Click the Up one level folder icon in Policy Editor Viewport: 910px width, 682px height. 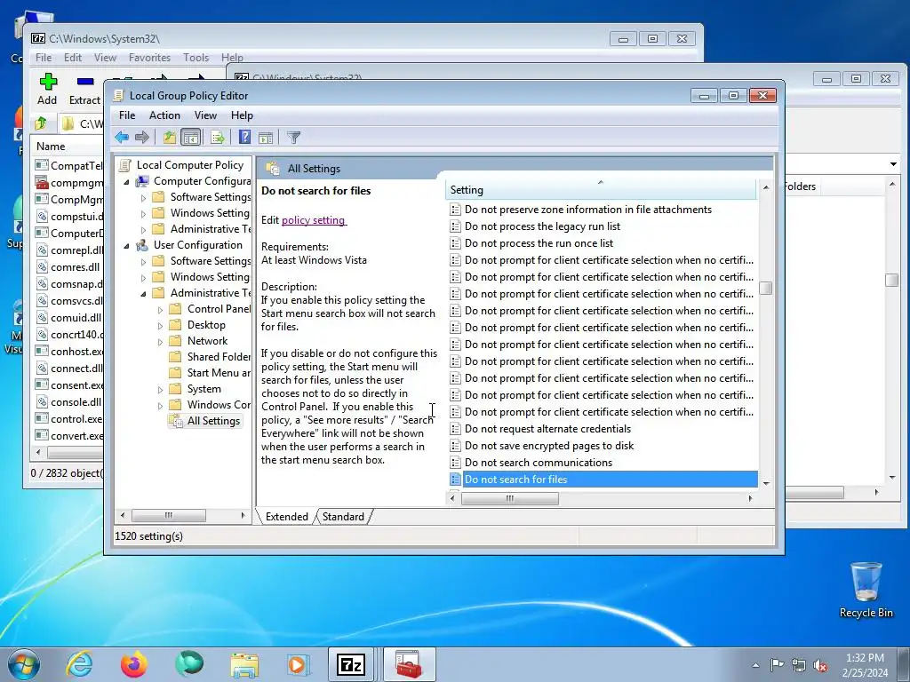pos(169,138)
